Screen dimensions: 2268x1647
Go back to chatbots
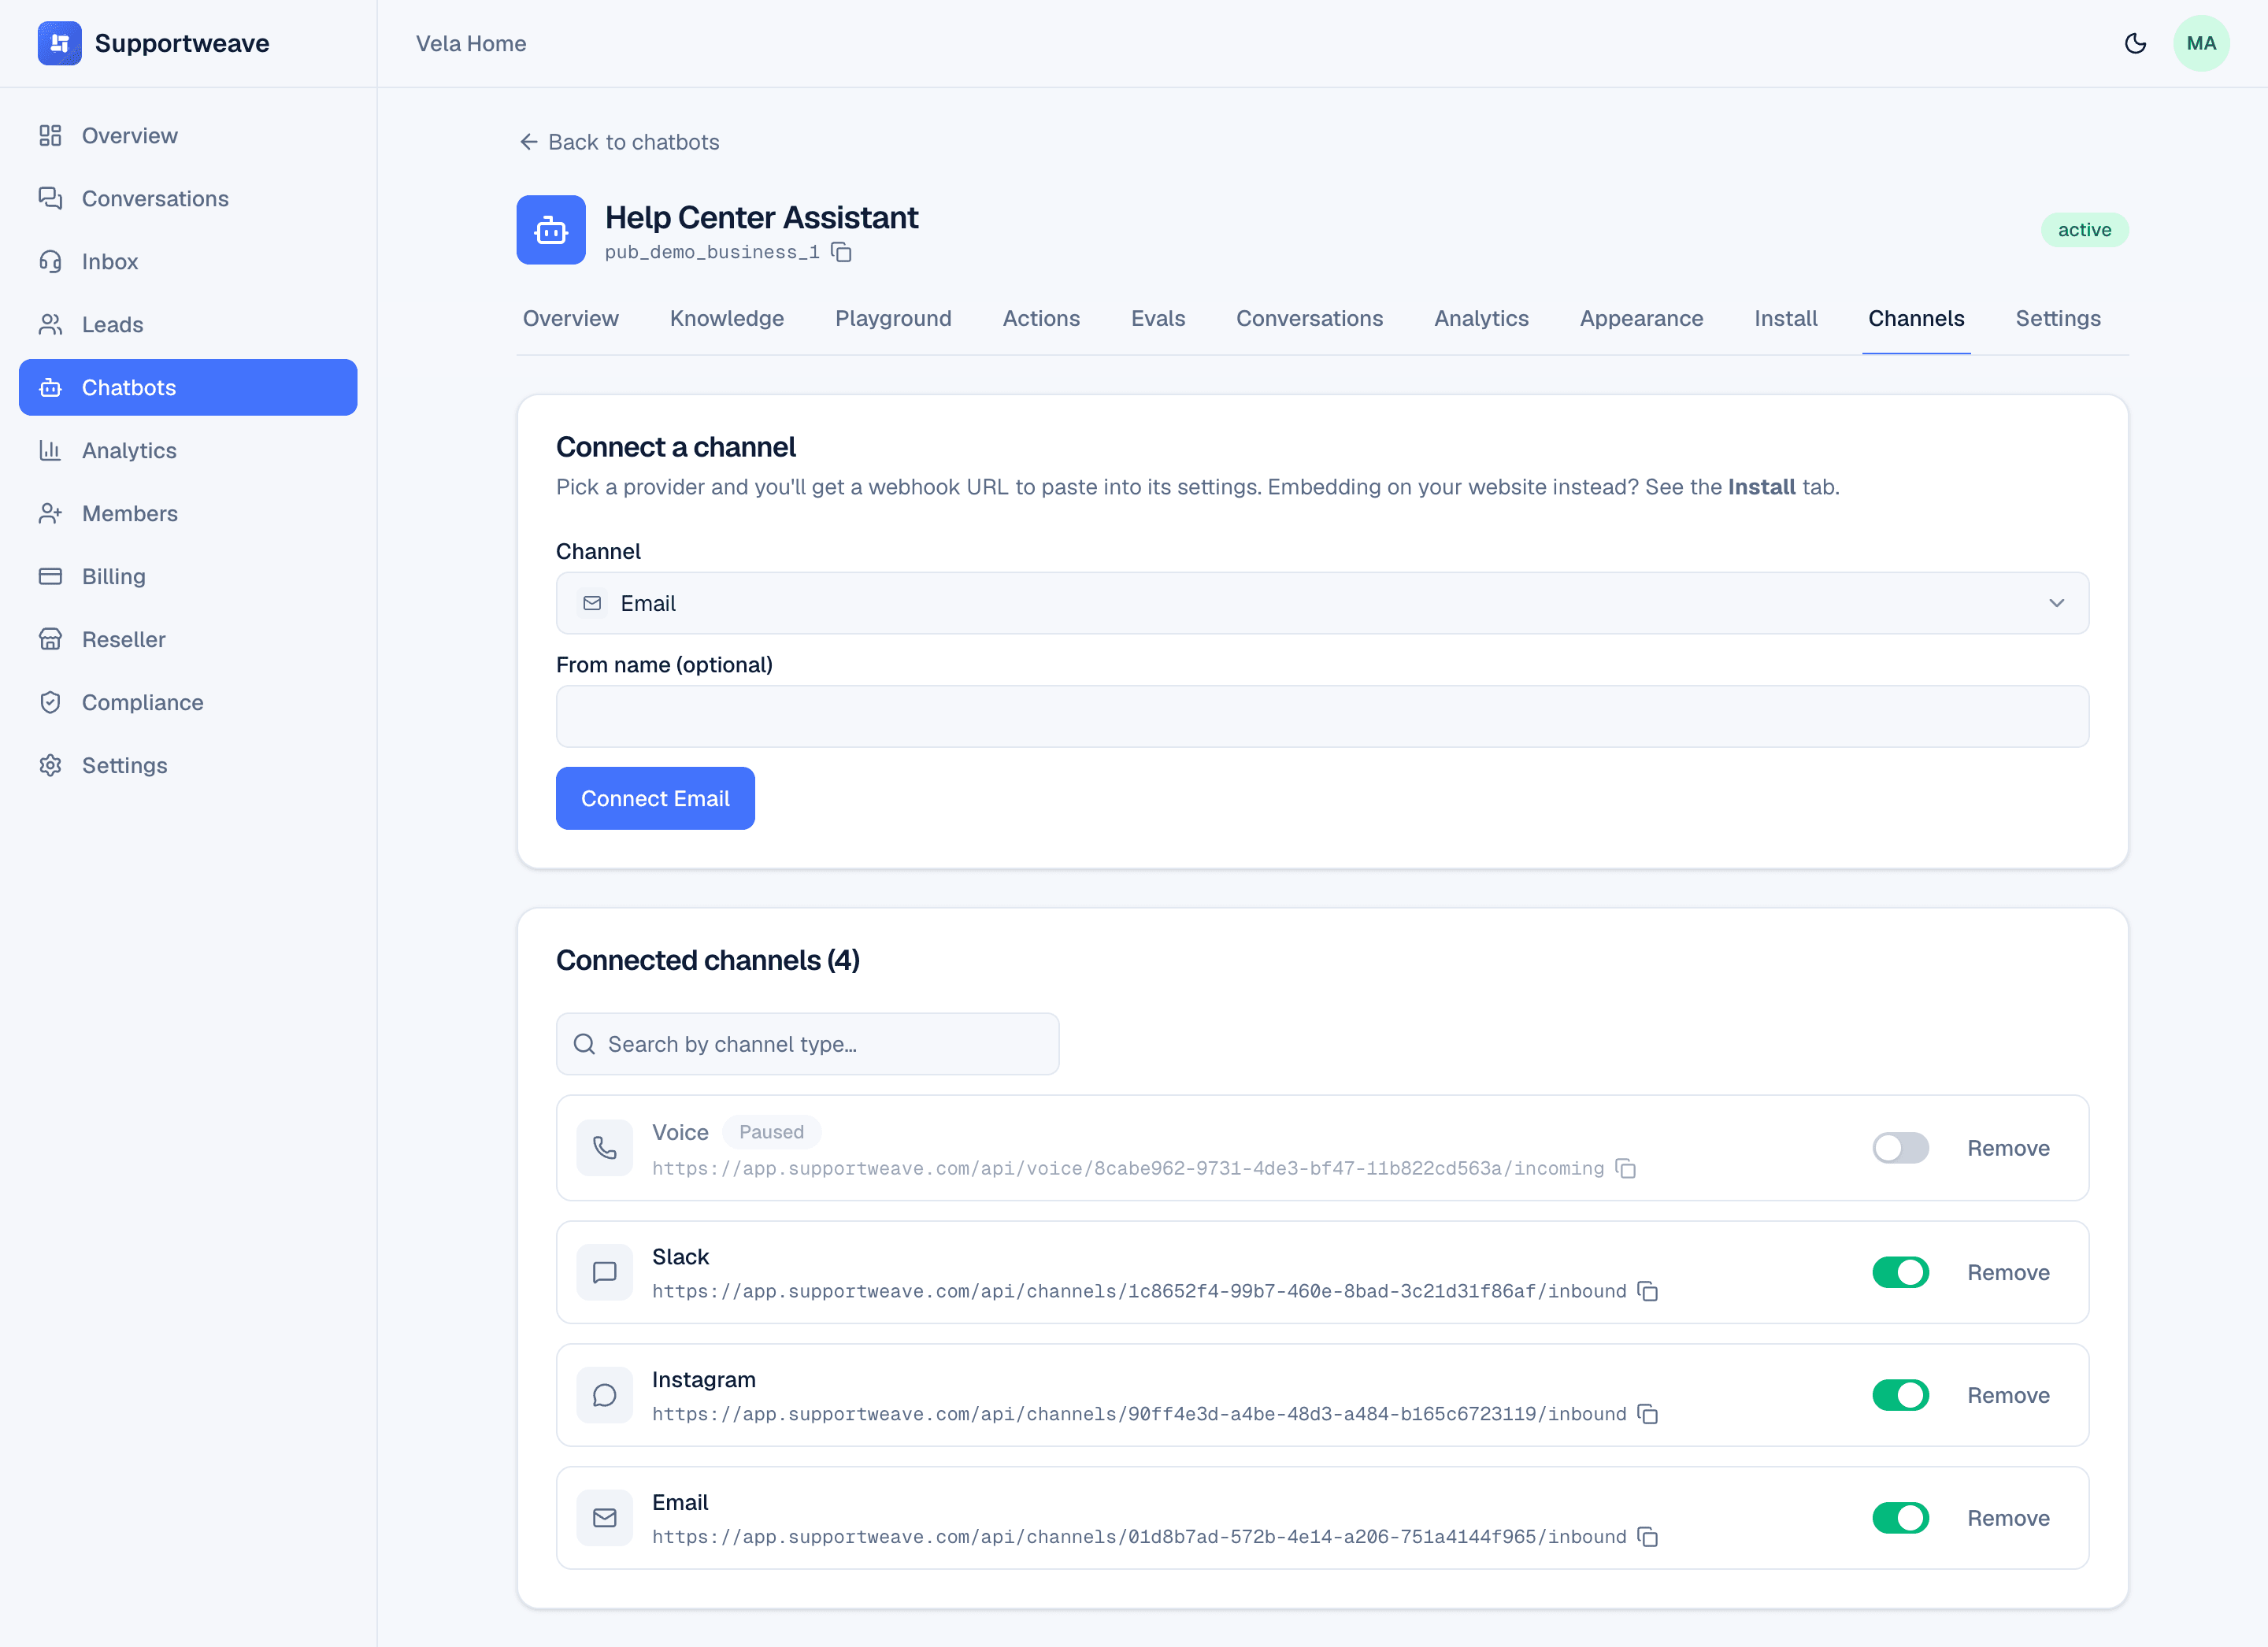(619, 142)
